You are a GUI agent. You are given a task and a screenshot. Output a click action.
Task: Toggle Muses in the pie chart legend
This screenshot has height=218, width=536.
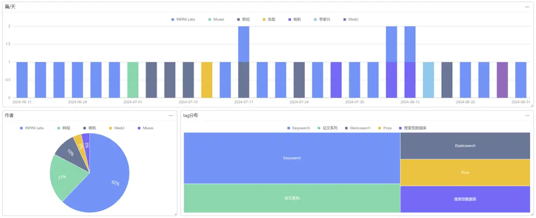tap(145, 128)
